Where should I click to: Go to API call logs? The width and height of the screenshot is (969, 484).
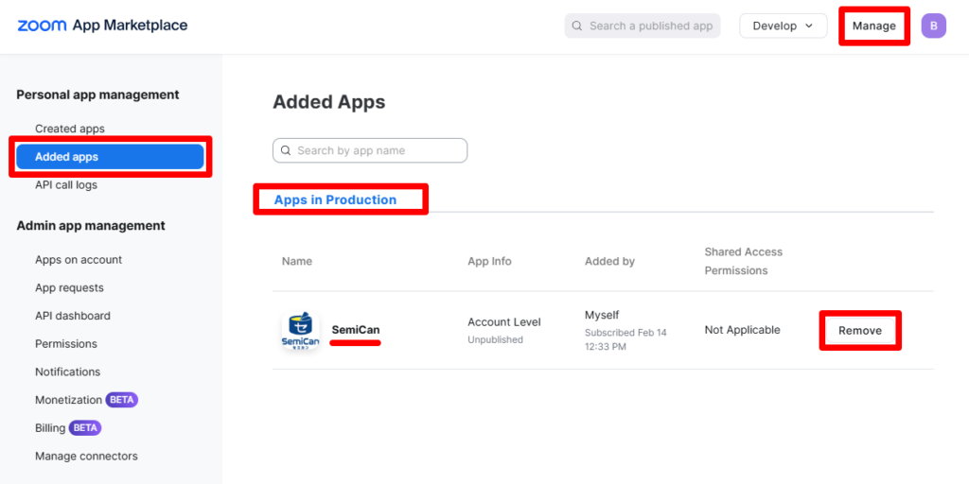pos(66,184)
